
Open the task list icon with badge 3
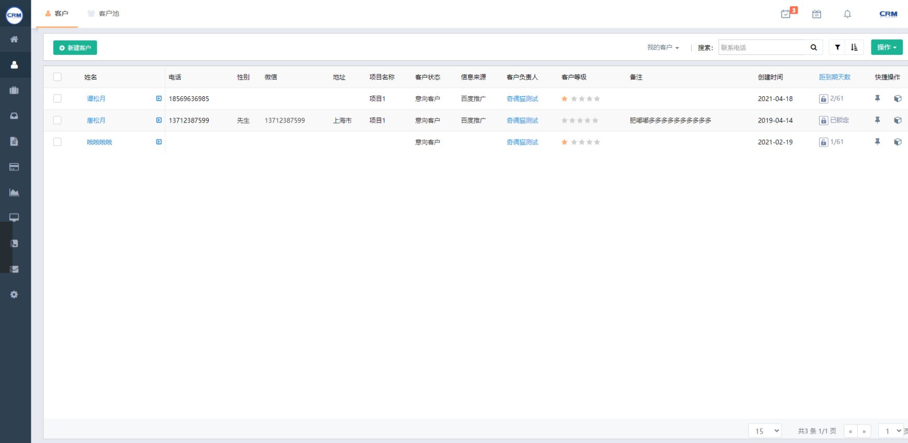click(x=786, y=14)
